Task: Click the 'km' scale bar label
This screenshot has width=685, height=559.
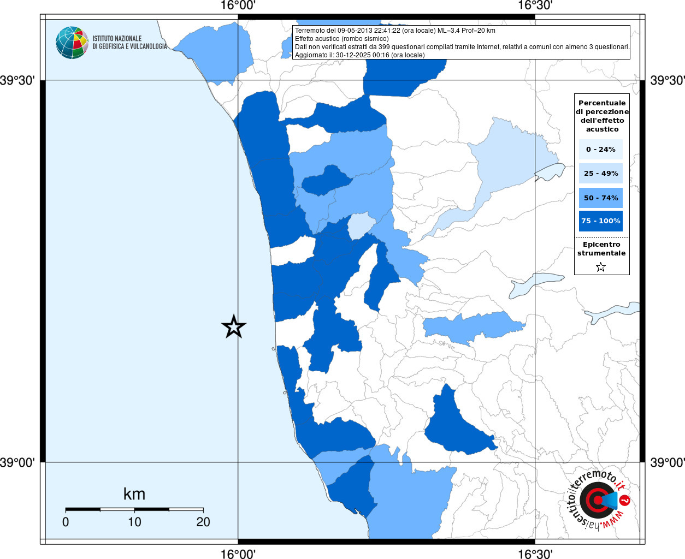Action: (x=134, y=494)
